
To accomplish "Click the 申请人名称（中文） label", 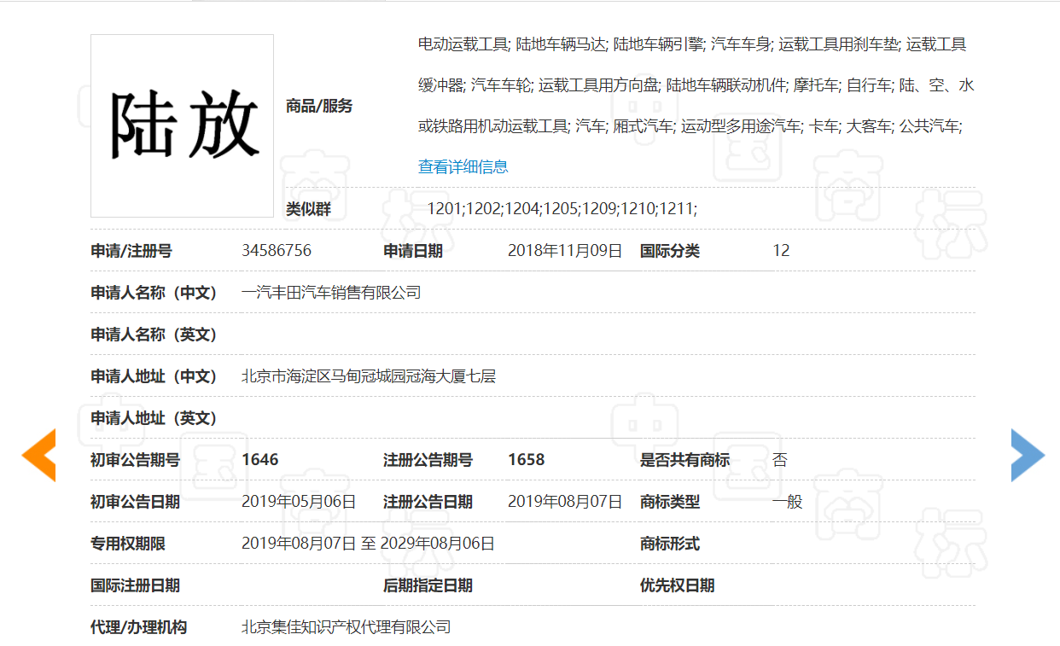I will (x=154, y=293).
